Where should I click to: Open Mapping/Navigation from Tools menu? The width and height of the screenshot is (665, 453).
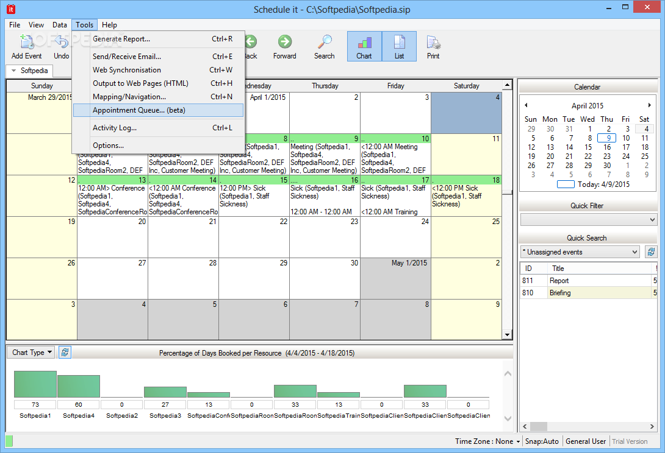point(158,97)
